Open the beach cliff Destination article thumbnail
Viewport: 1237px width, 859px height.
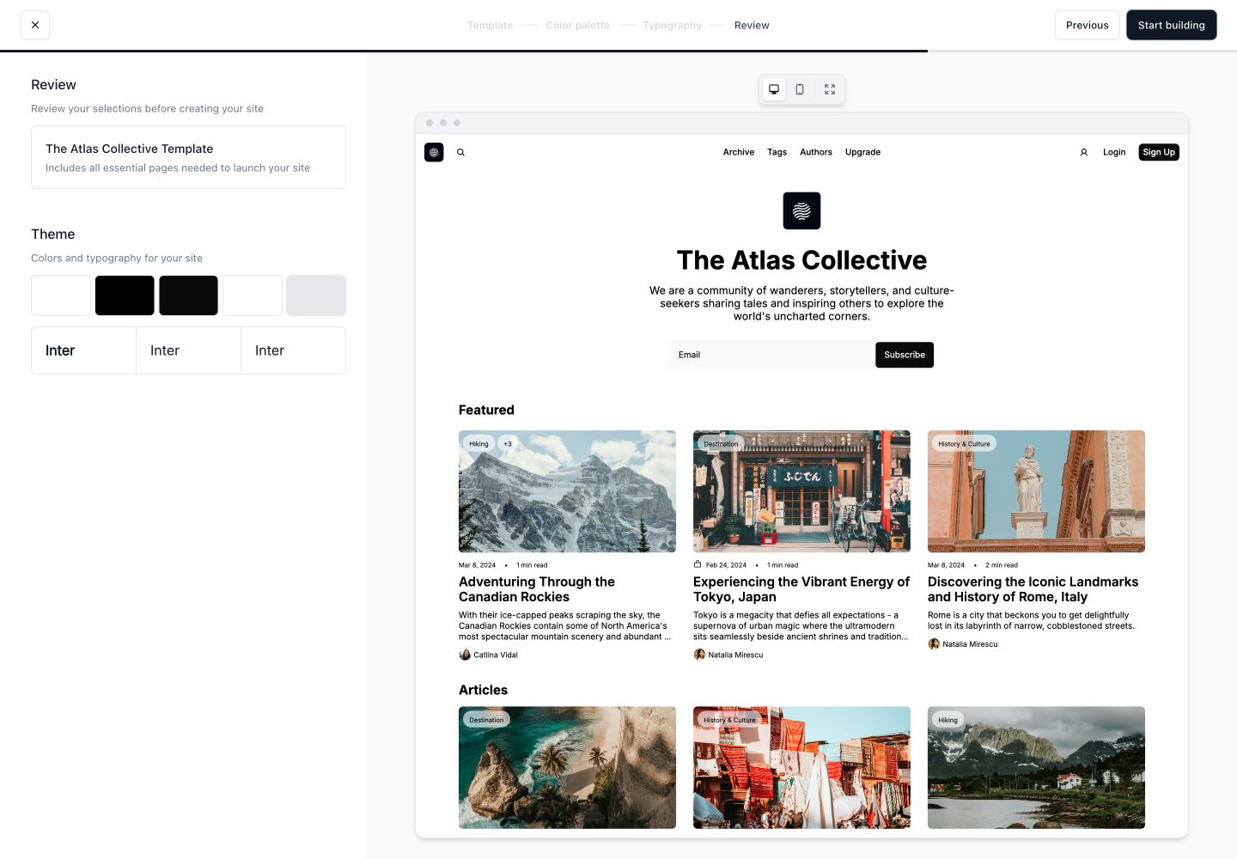pos(567,768)
